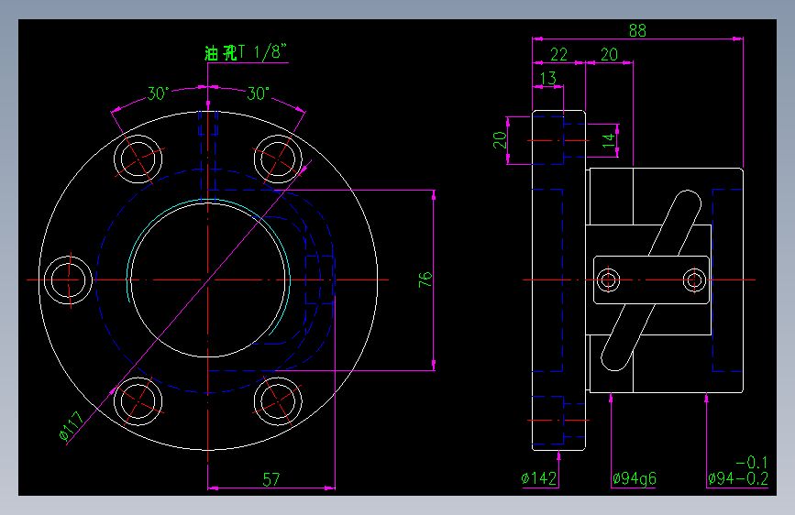Select the 88 overall length dimension

tap(637, 30)
